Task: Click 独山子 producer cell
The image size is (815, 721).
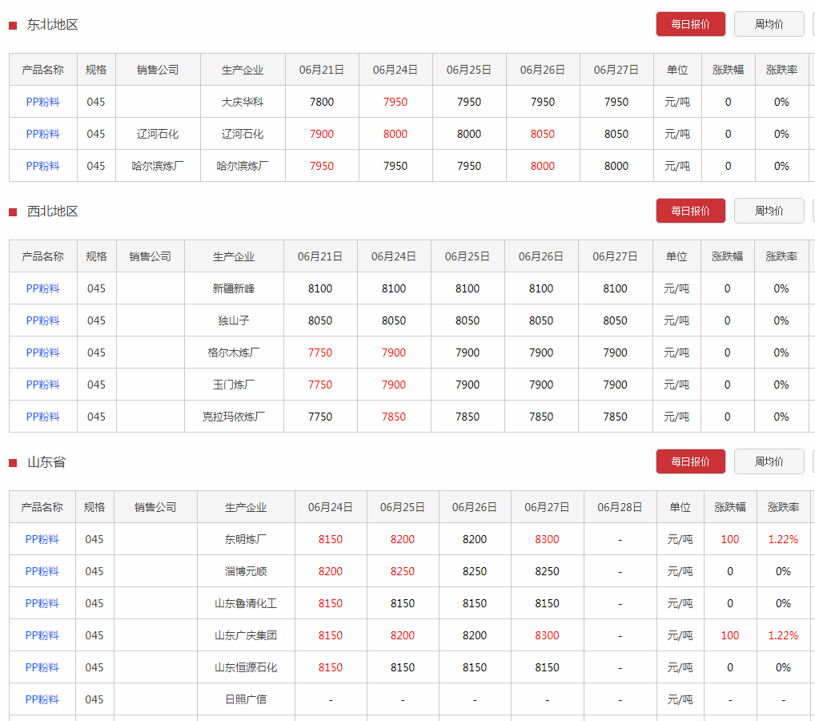Action: click(234, 321)
